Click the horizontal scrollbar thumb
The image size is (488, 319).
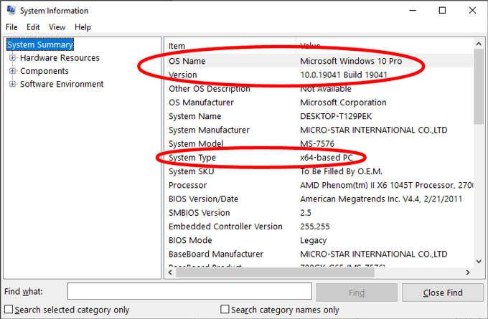coord(275,272)
